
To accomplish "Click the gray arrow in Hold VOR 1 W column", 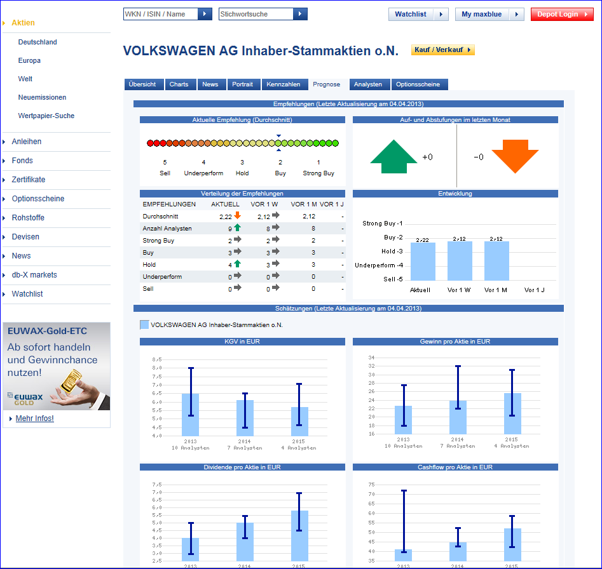I will 276,264.
